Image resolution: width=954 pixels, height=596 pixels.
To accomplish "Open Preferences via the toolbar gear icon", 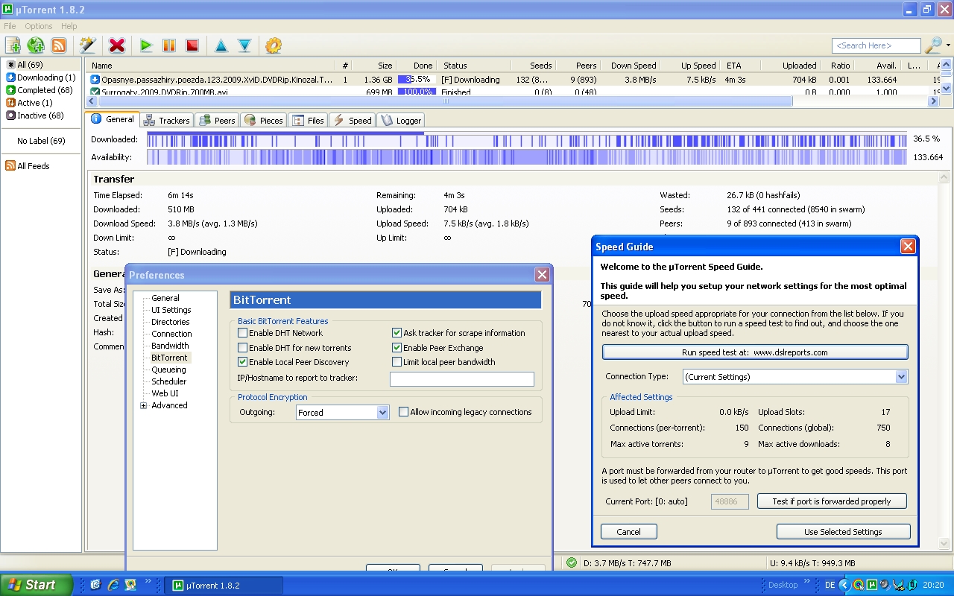I will coord(274,45).
